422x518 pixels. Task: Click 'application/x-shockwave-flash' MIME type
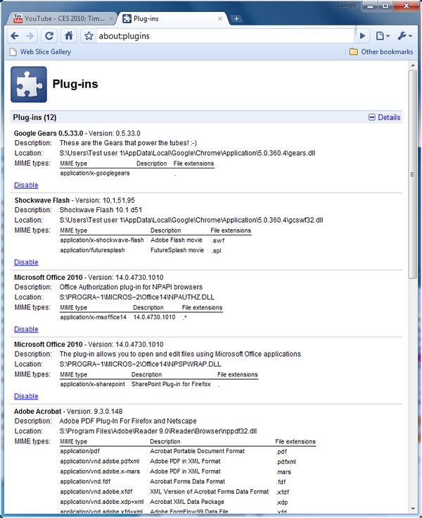[102, 240]
